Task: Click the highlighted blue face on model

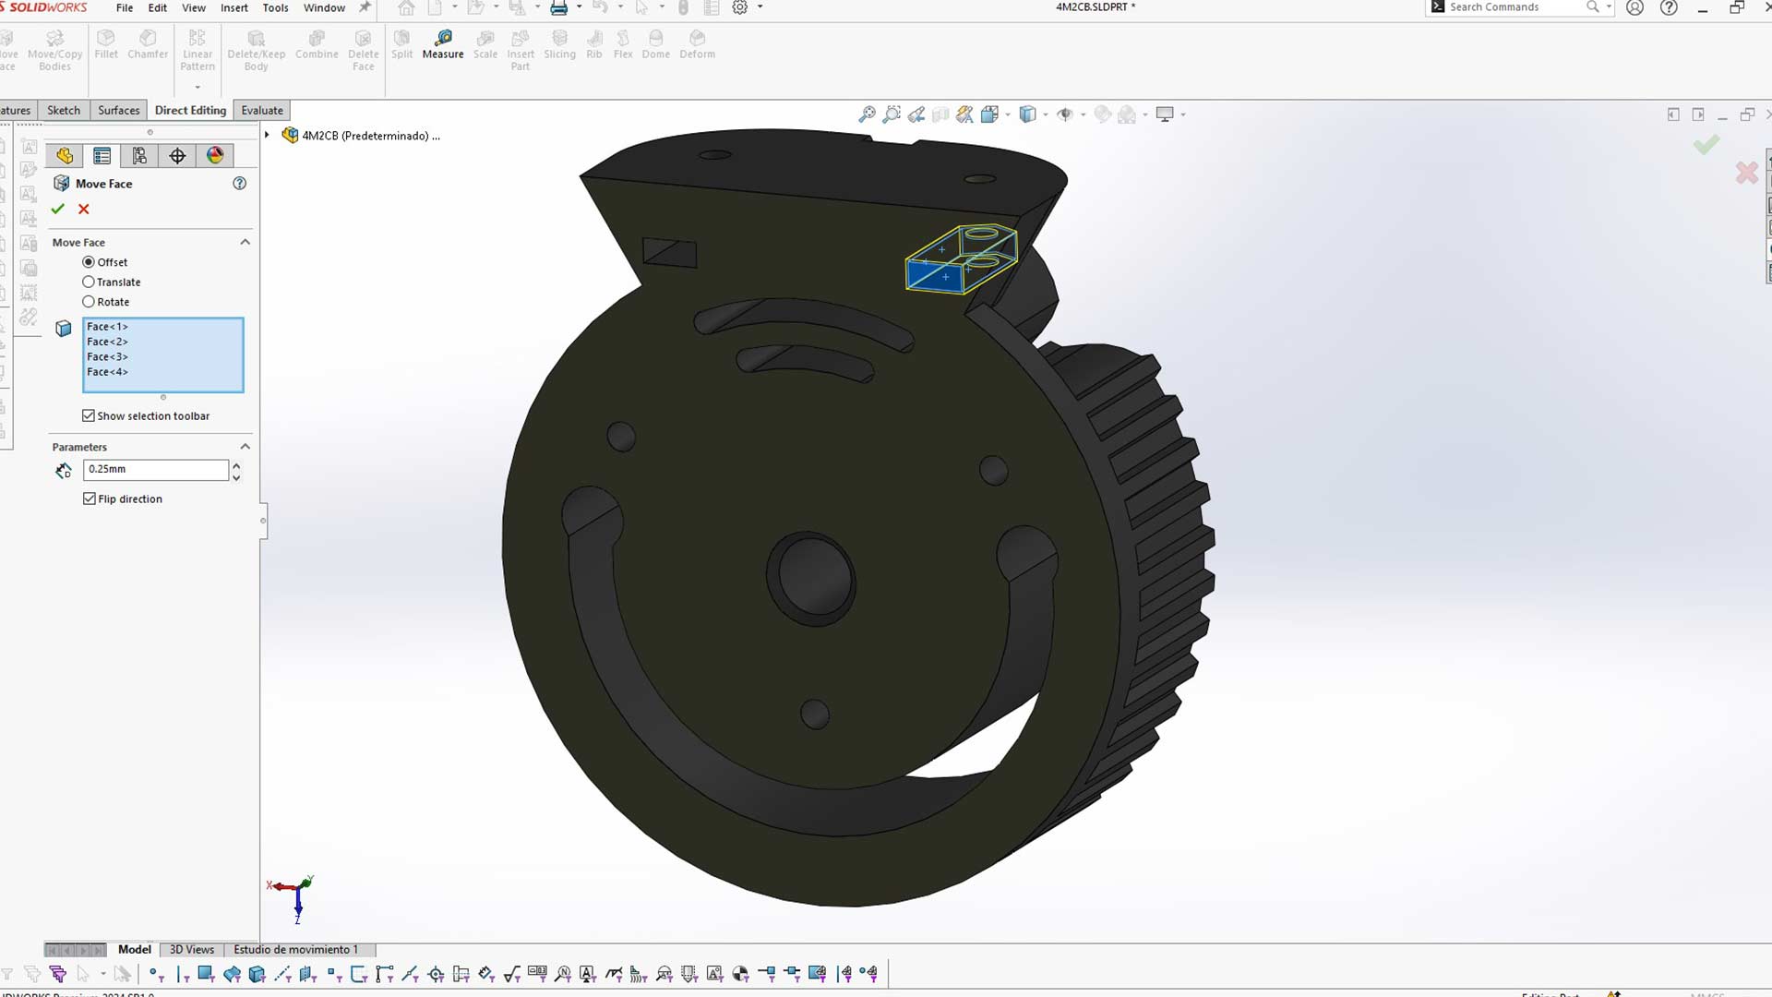Action: tap(934, 276)
